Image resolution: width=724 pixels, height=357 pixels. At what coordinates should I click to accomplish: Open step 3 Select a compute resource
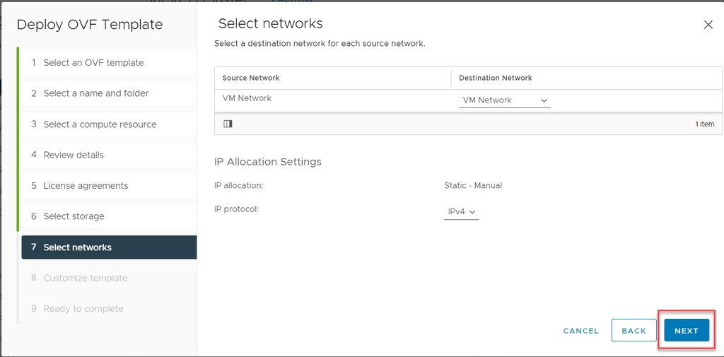100,124
